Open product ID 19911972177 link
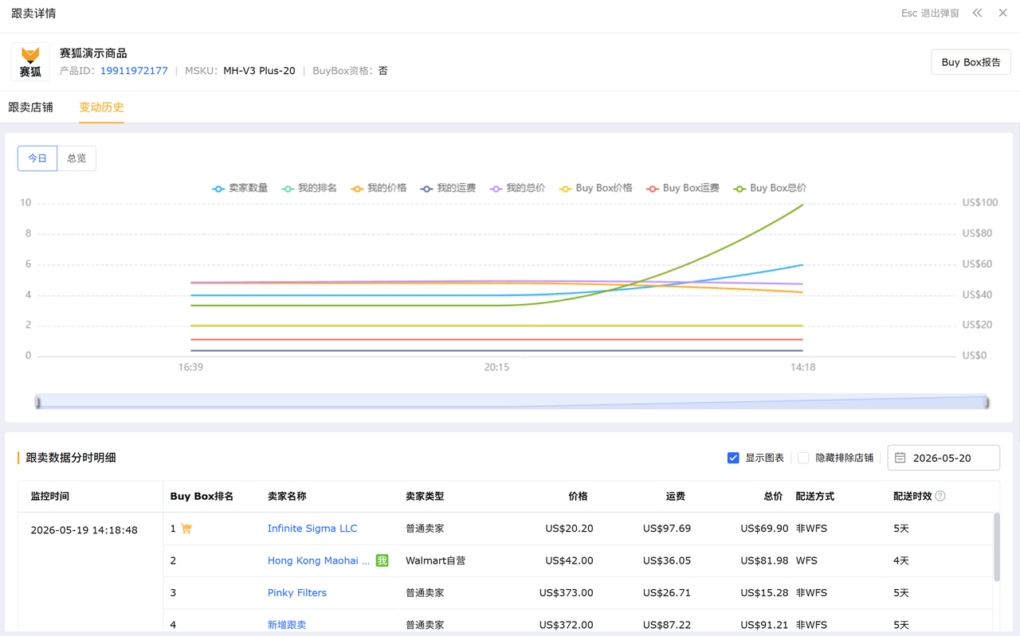Viewport: 1020px width, 636px height. point(134,71)
